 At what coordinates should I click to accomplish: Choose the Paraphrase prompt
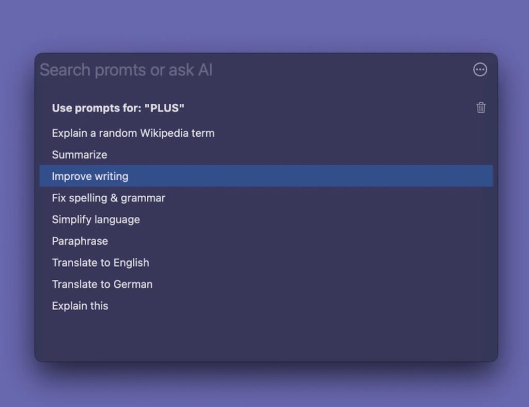click(x=80, y=241)
